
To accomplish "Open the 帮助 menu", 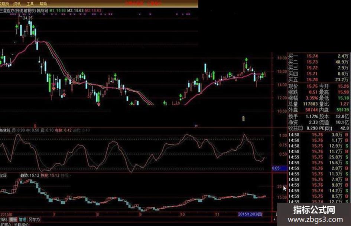I will [43, 4].
